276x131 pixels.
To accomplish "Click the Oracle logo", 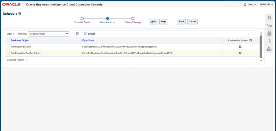I will (x=11, y=4).
